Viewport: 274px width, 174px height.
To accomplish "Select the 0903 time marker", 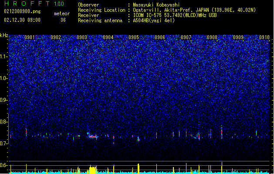I will 82,37.
